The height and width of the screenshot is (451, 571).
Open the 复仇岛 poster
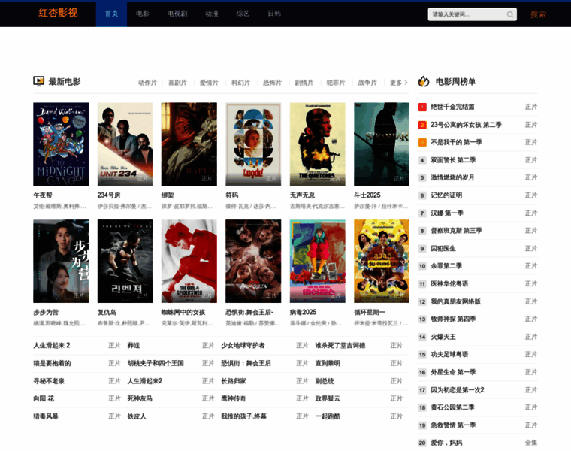(125, 261)
